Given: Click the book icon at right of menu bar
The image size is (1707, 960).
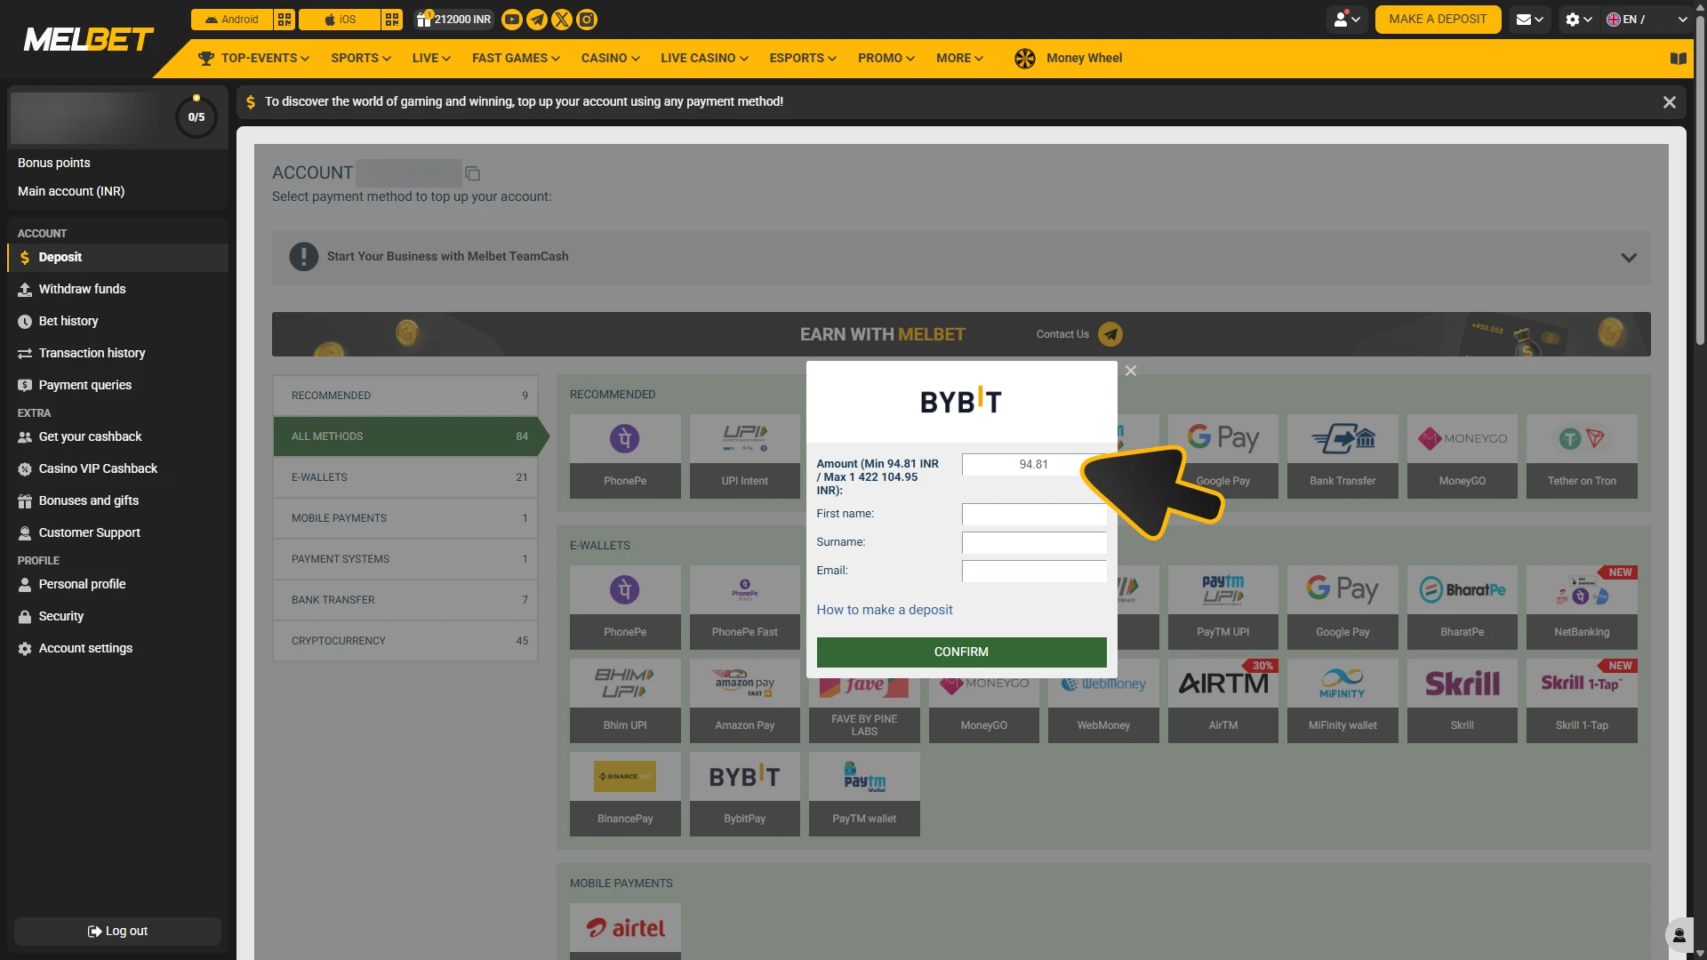Looking at the screenshot, I should (x=1678, y=59).
